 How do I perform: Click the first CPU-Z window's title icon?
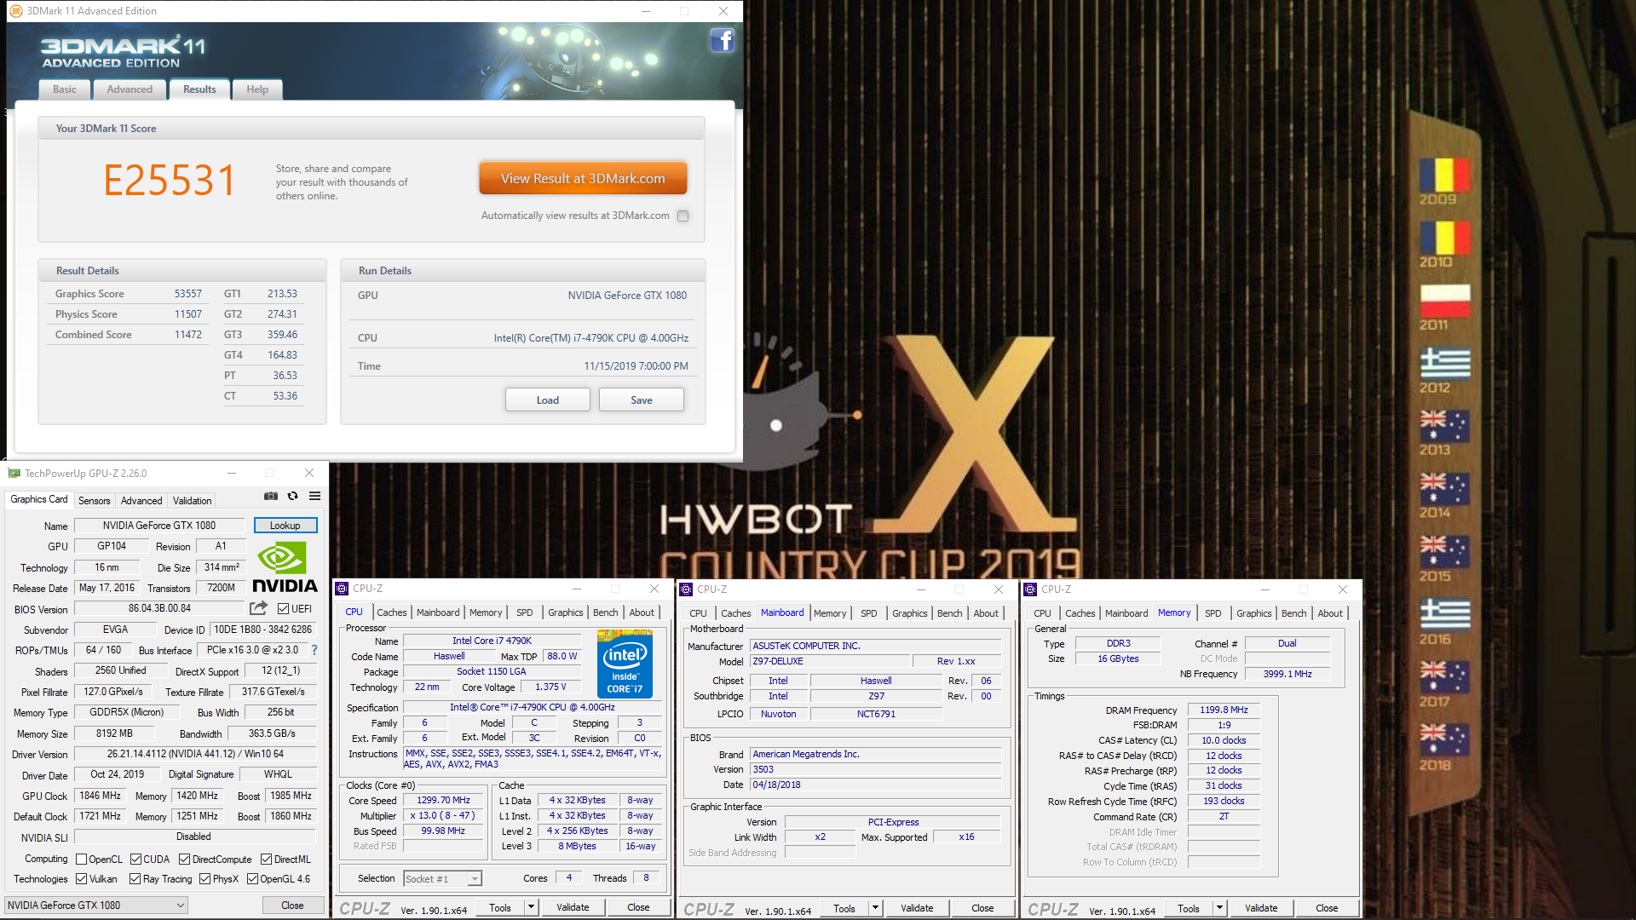point(342,589)
